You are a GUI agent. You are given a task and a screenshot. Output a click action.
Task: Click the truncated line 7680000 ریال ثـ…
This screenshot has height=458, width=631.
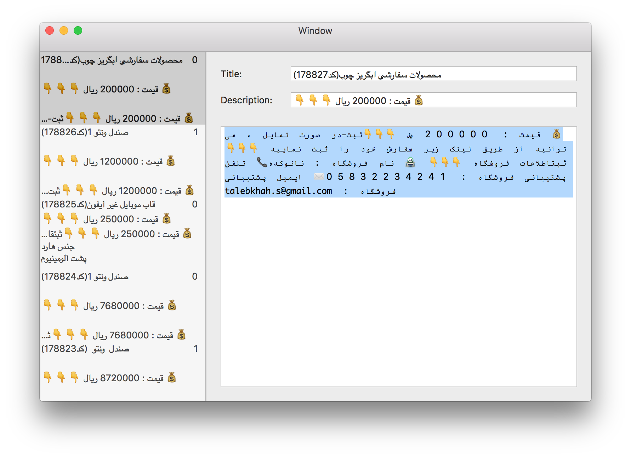click(114, 334)
